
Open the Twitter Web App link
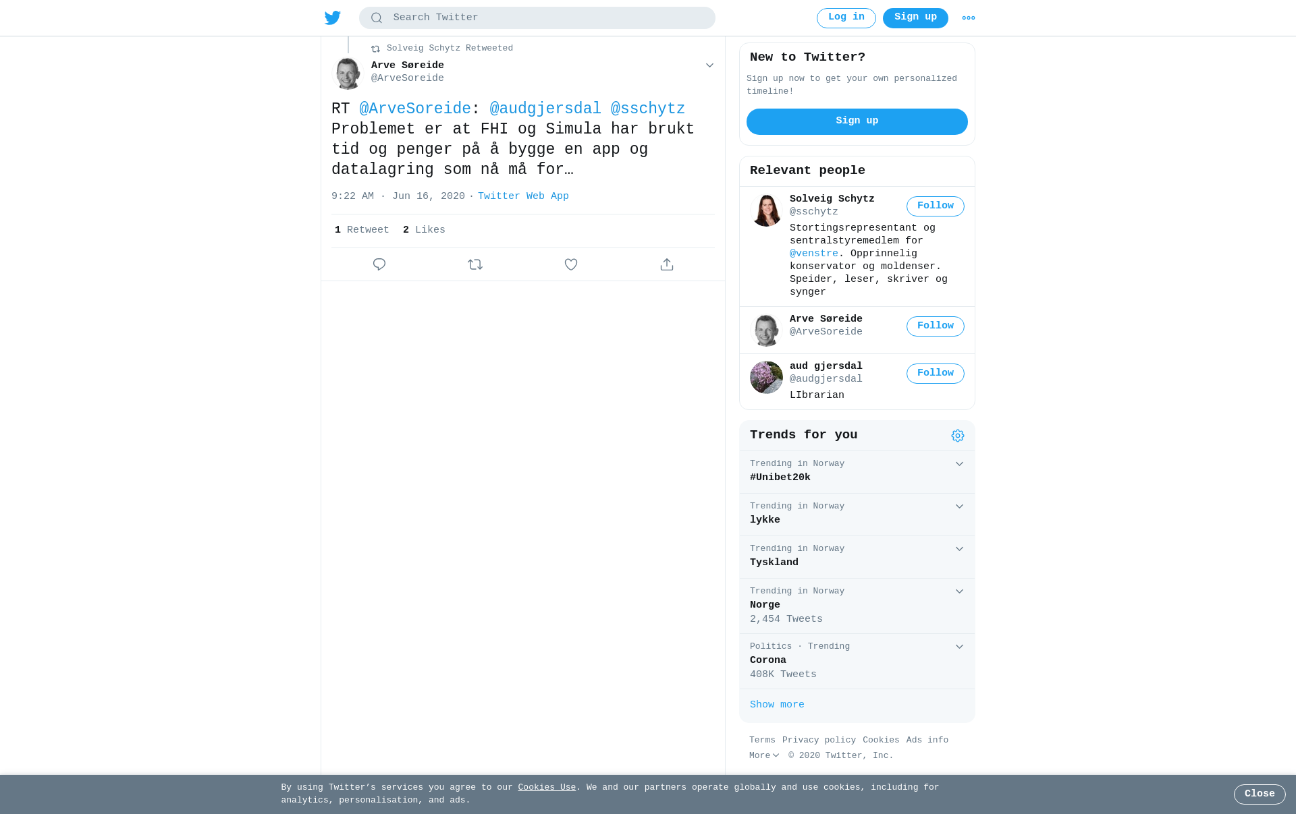523,196
